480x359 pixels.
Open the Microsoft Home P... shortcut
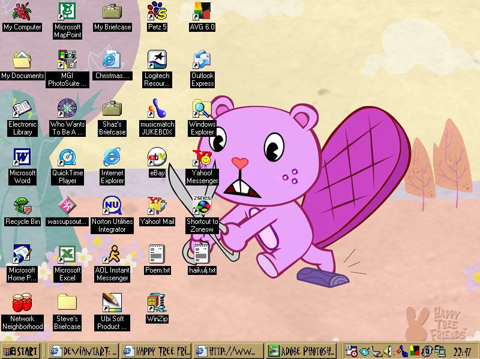click(22, 254)
